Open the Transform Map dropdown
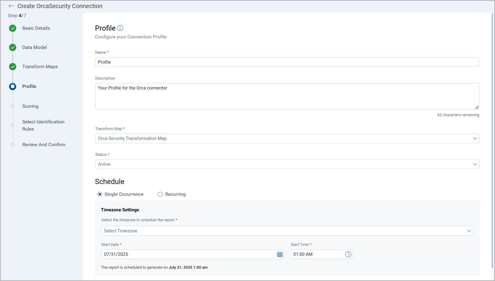This screenshot has height=281, width=495. point(287,138)
